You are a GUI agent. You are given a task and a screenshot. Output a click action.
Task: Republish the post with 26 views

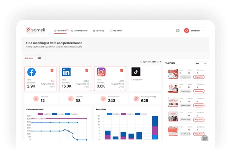click(199, 105)
